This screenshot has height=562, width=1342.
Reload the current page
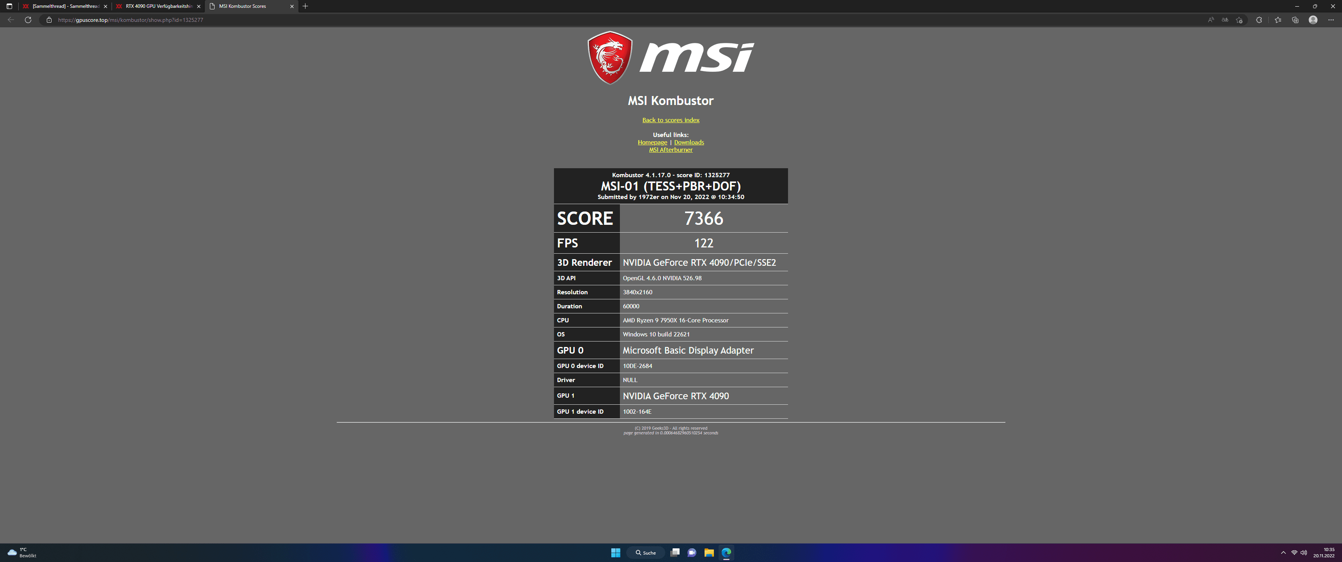(28, 20)
